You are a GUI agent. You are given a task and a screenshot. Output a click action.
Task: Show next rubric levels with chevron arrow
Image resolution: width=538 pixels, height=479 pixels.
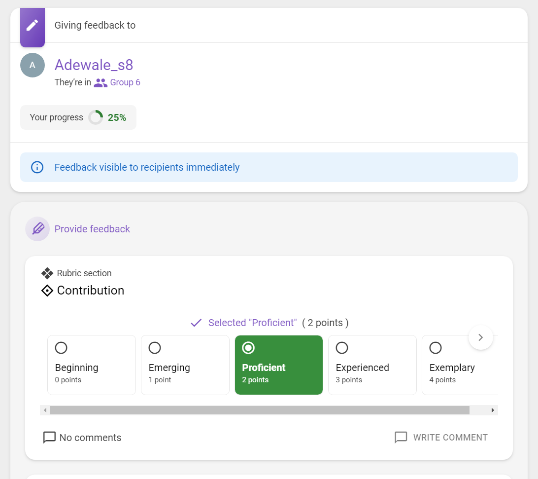click(481, 337)
